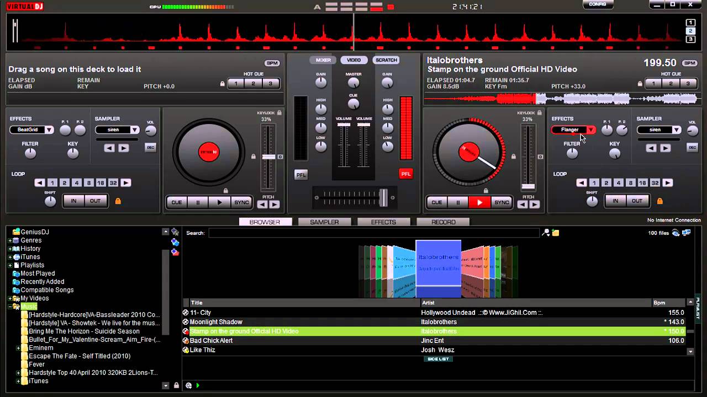
Task: Switch to the SAMPLER tab
Action: 324,222
